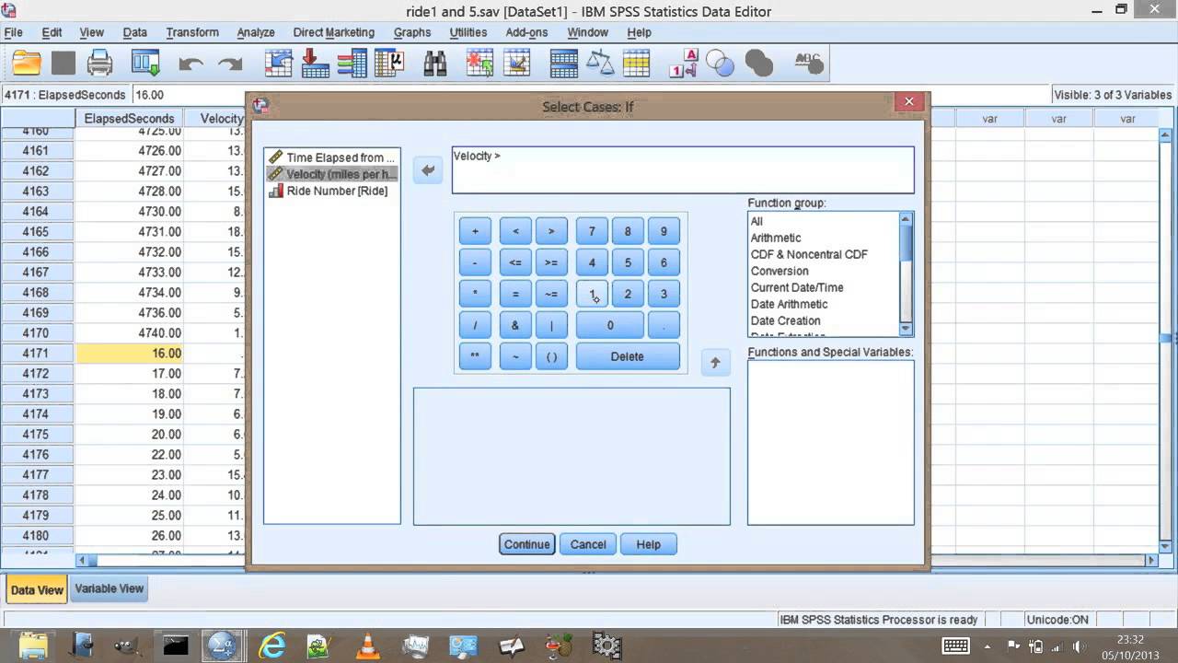Select Velocity (miles per h... variable
The width and height of the screenshot is (1178, 663).
[332, 174]
